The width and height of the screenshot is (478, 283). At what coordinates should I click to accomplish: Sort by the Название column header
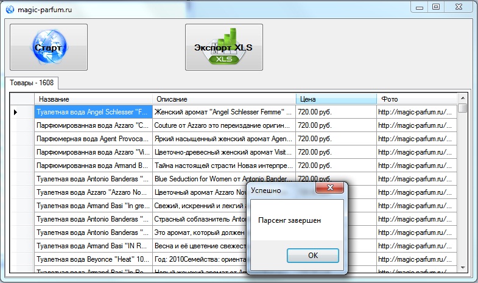(93, 99)
